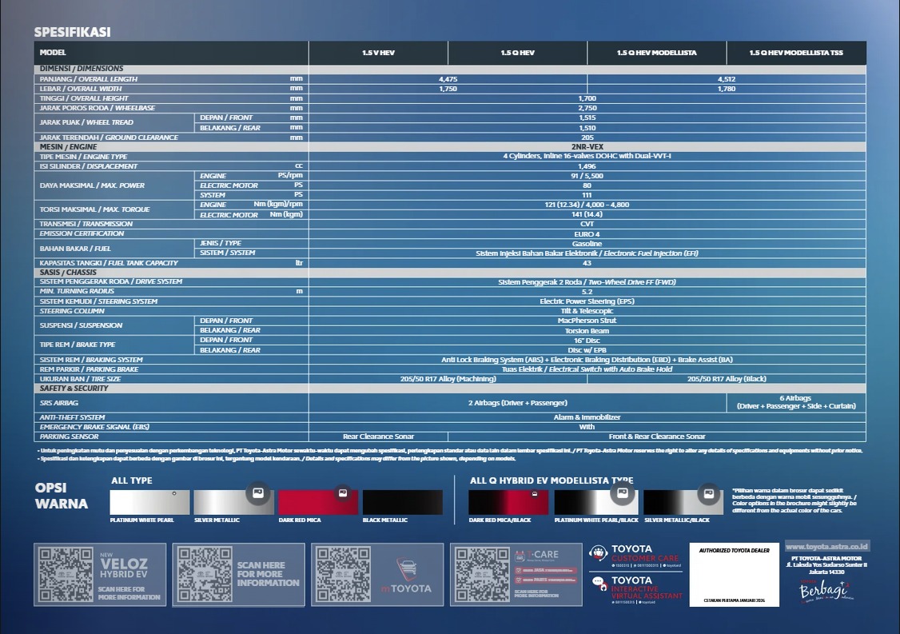Click image icon on Platinum White Pearl/Black swatch
900x634 pixels.
pyautogui.click(x=623, y=493)
